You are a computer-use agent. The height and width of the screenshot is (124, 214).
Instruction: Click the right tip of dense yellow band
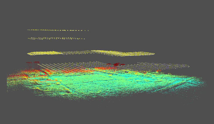154,54
